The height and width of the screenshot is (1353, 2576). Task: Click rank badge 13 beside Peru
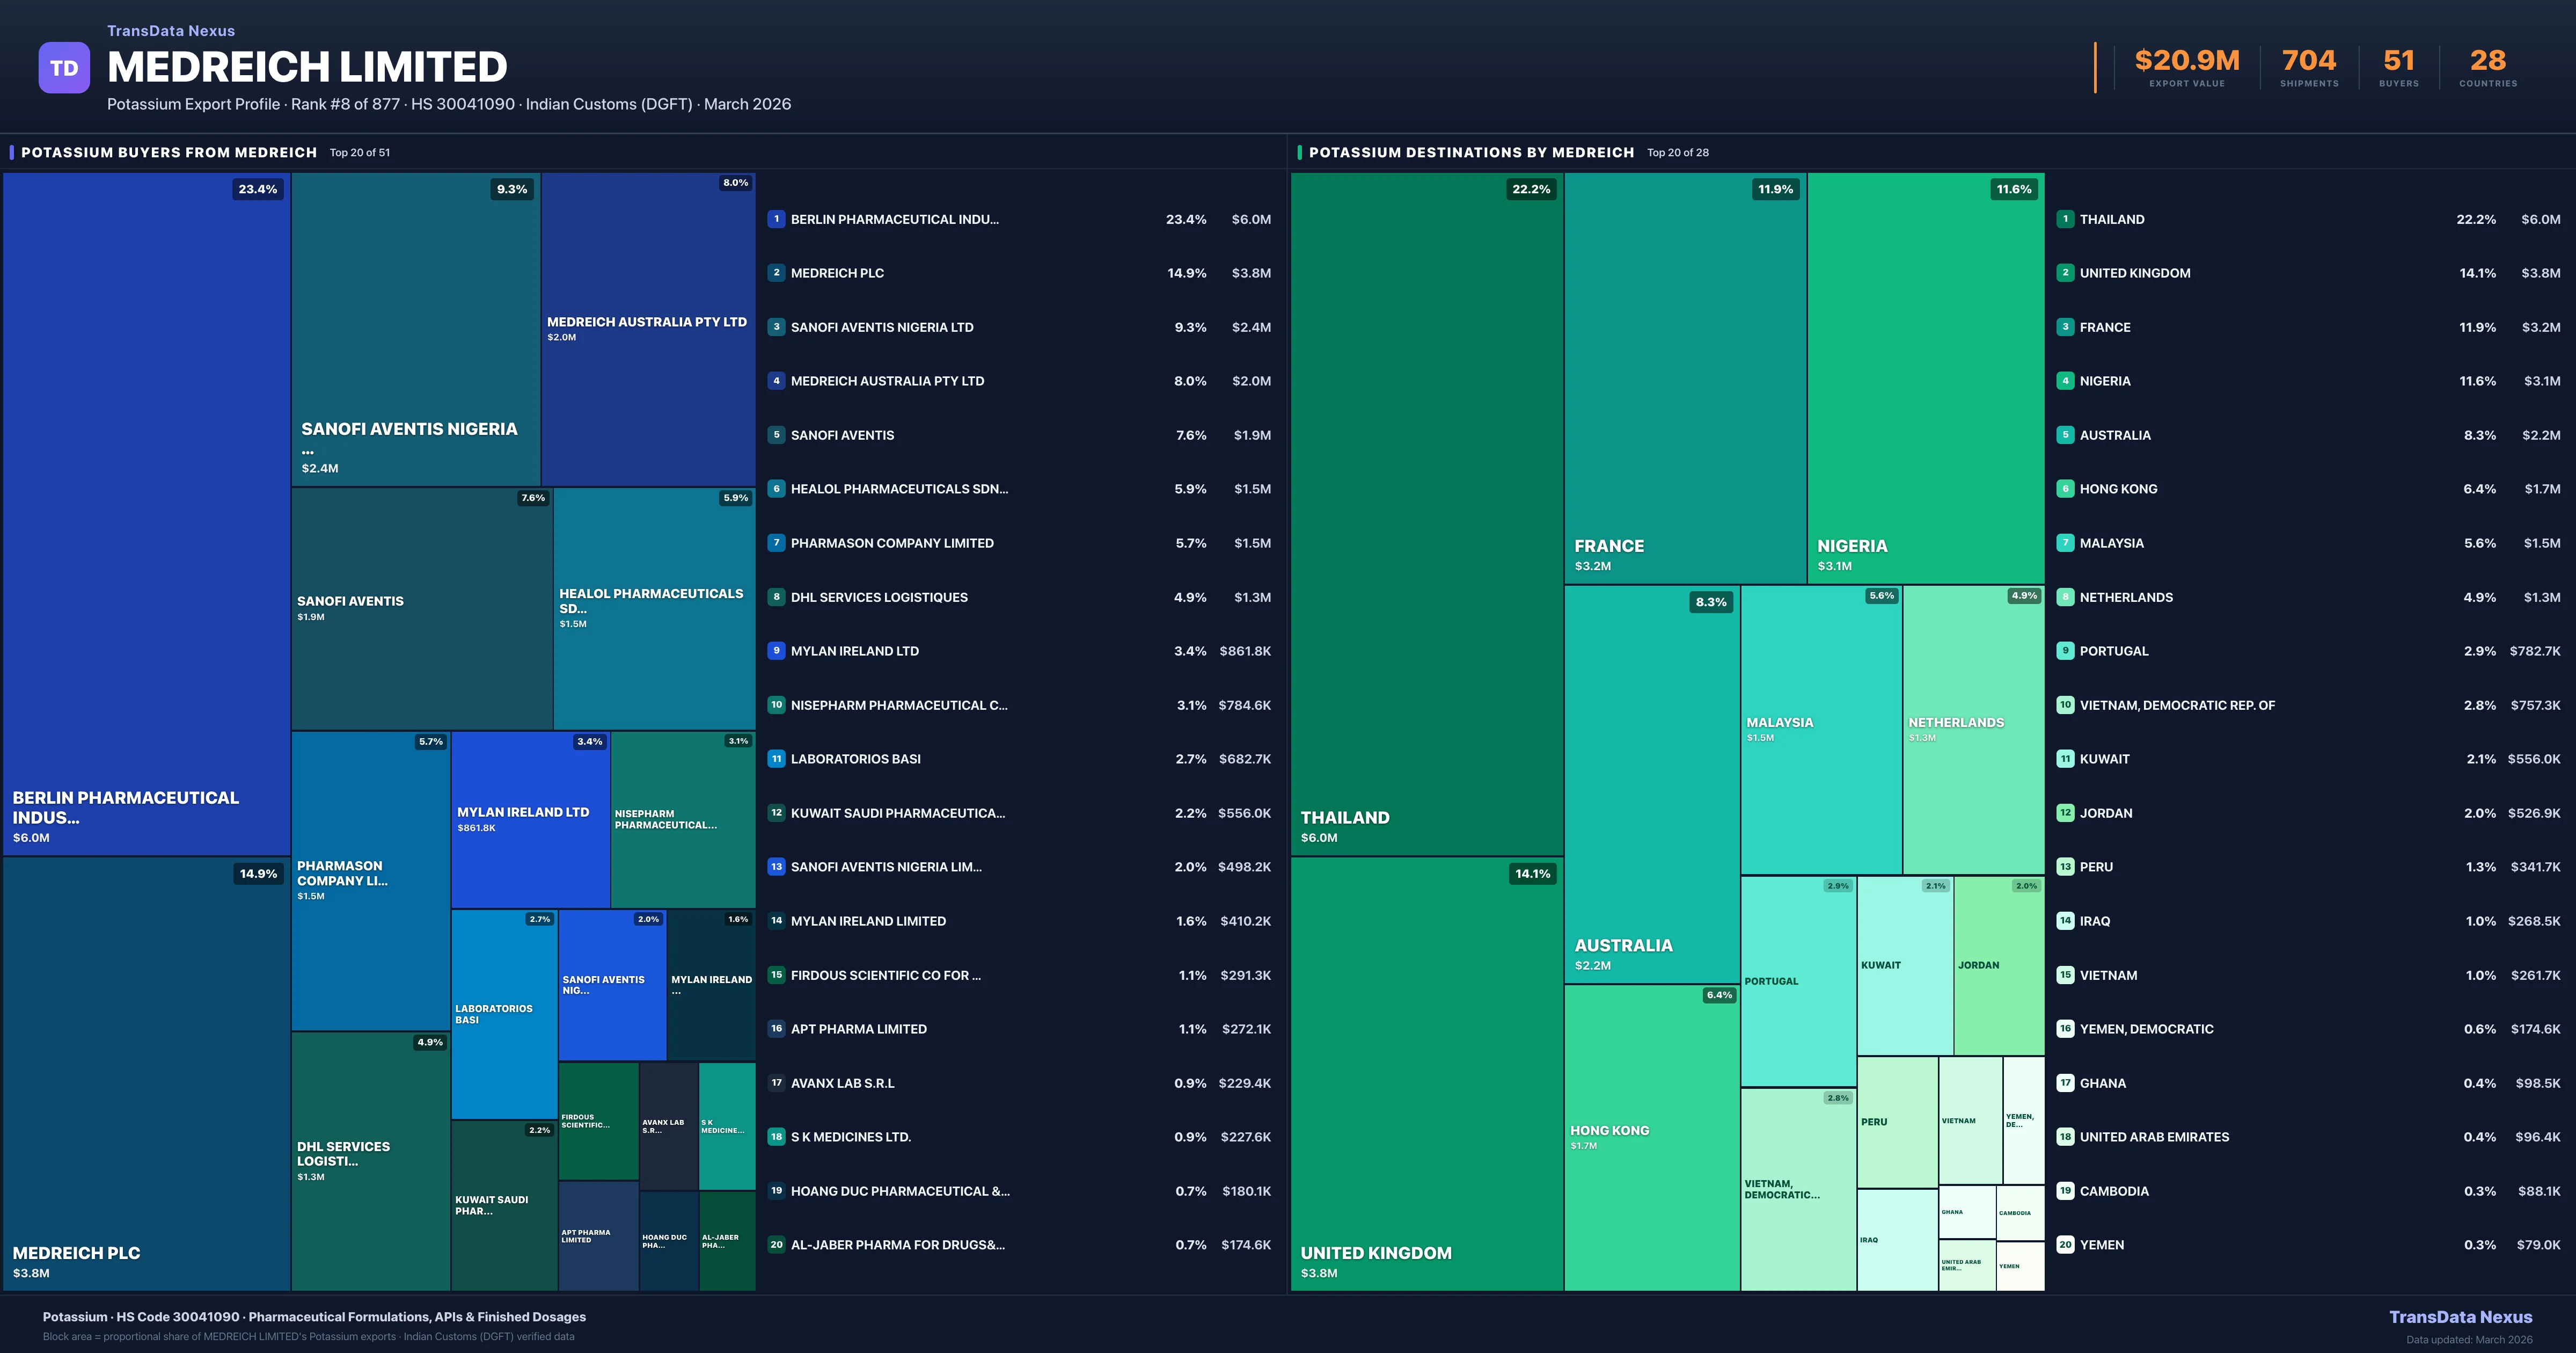pos(2065,867)
